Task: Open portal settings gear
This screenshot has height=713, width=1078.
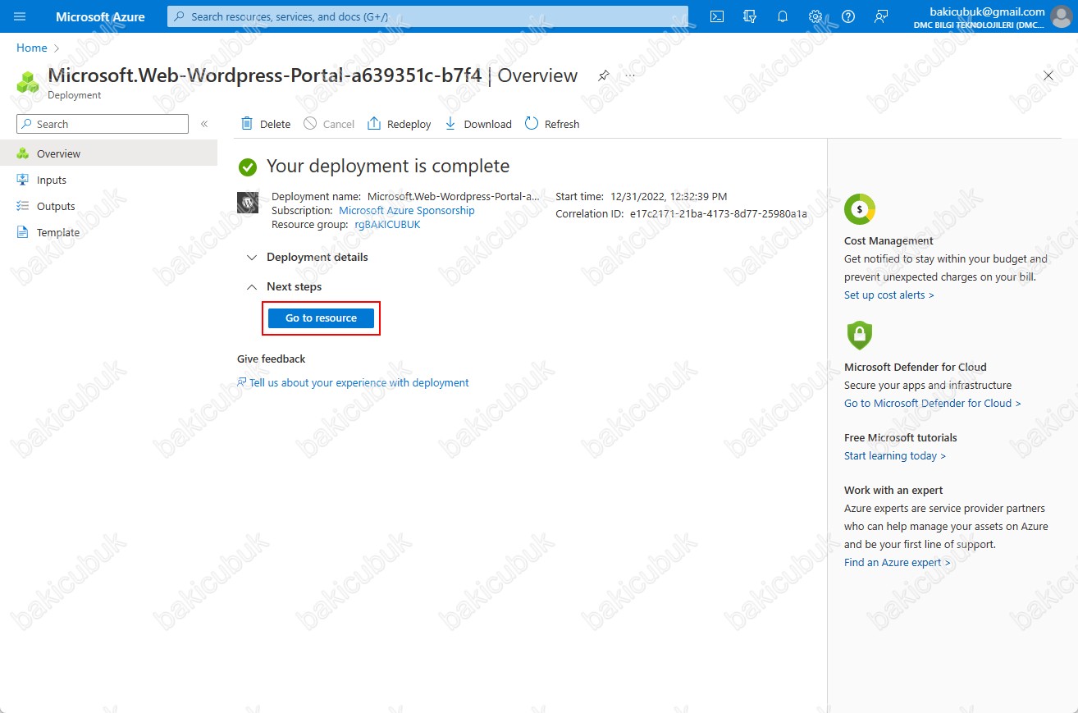Action: [815, 16]
